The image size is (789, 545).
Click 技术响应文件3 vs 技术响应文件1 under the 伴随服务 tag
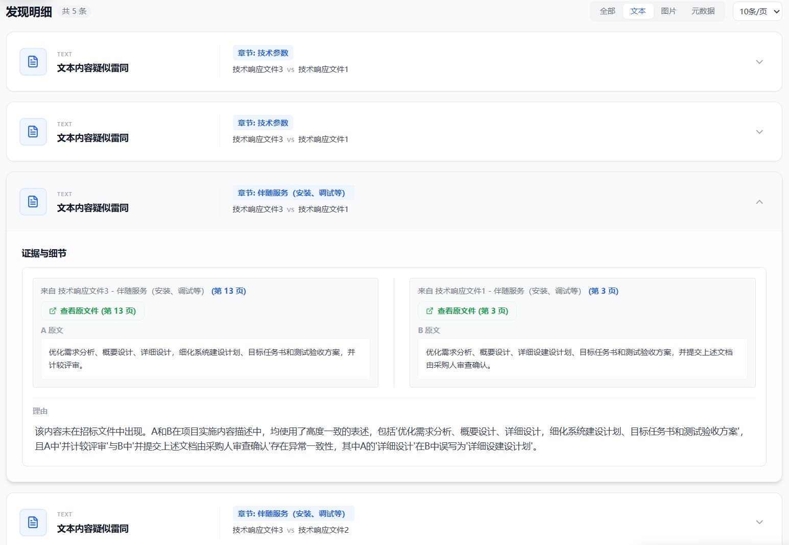click(x=291, y=209)
